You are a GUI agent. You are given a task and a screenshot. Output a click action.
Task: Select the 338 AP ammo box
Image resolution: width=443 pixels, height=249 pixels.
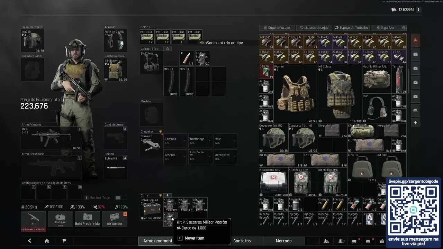(x=266, y=71)
